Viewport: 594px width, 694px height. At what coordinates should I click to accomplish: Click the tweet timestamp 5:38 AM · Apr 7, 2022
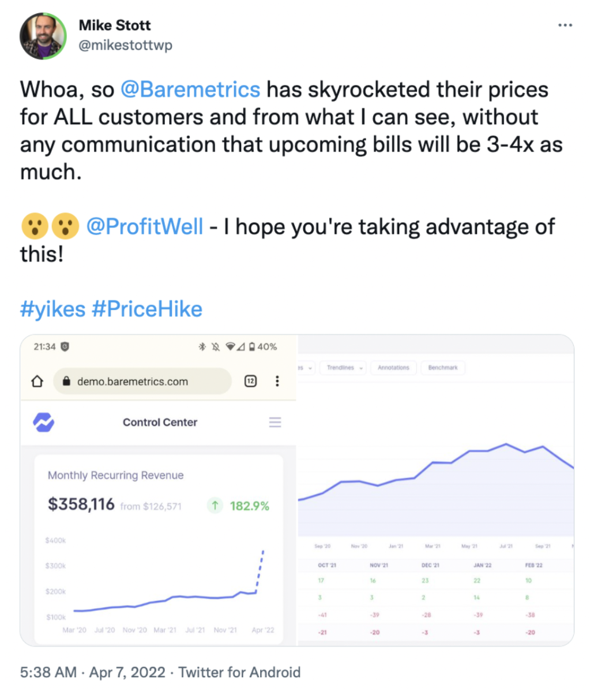[93, 672]
